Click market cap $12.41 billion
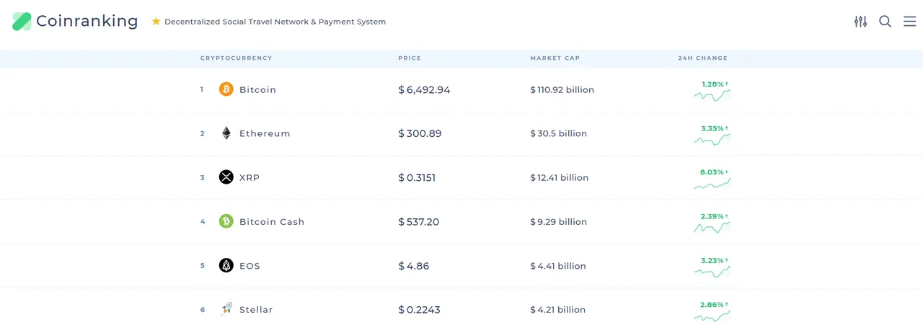The height and width of the screenshot is (330, 923). coord(559,178)
